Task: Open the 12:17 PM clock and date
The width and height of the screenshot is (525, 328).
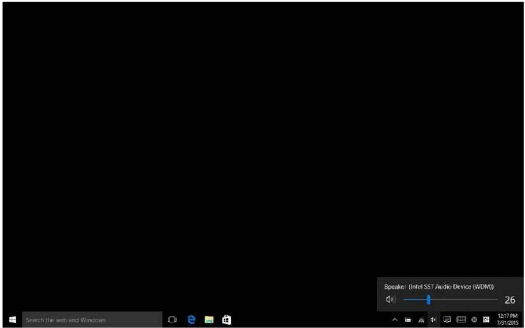Action: click(508, 319)
